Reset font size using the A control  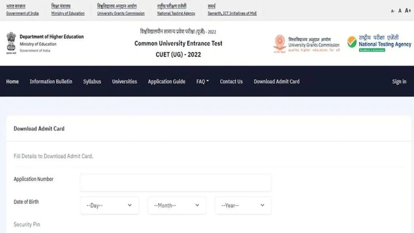(x=399, y=11)
